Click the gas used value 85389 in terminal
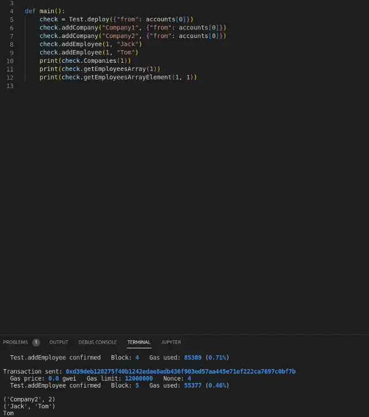 pyautogui.click(x=193, y=358)
